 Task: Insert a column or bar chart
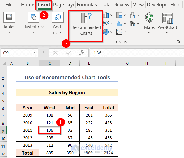click(106, 15)
